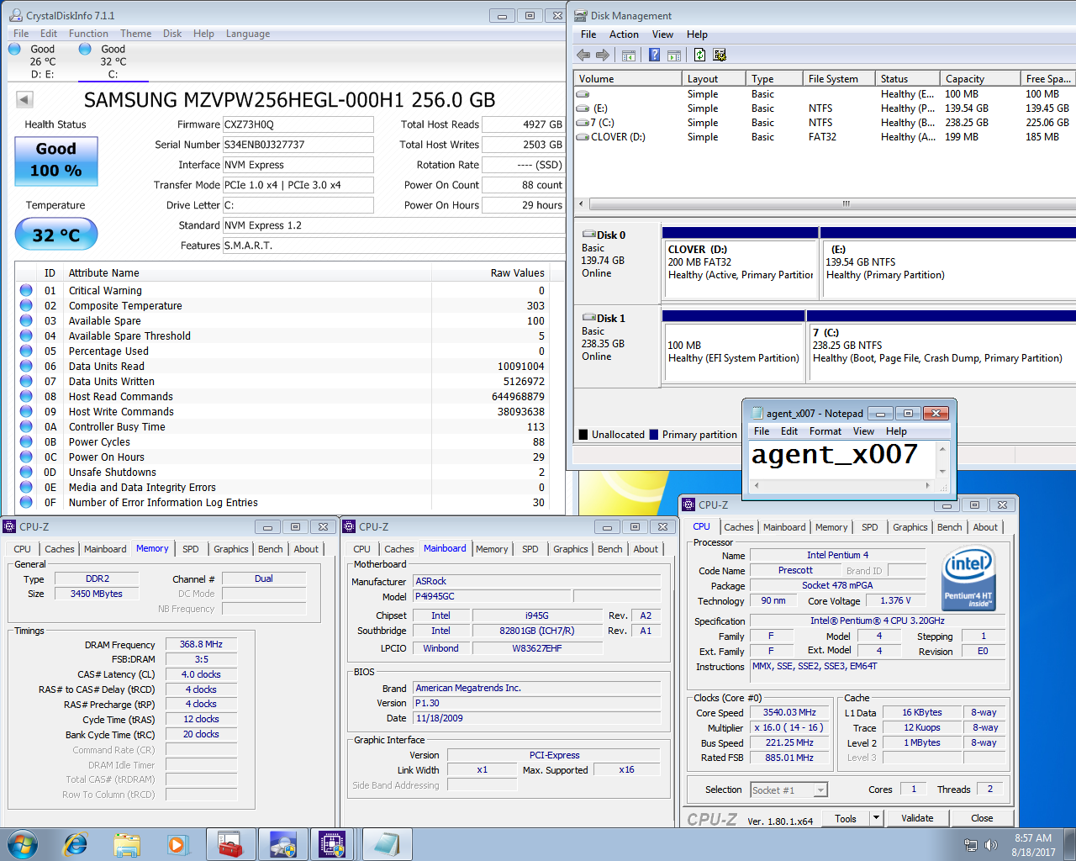Switch to the red toolbox management console taskbar icon

point(229,844)
